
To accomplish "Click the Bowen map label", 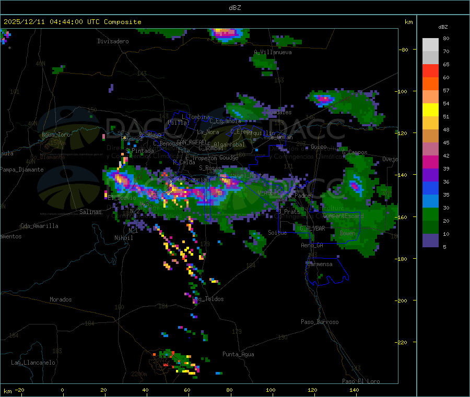I will click(347, 233).
